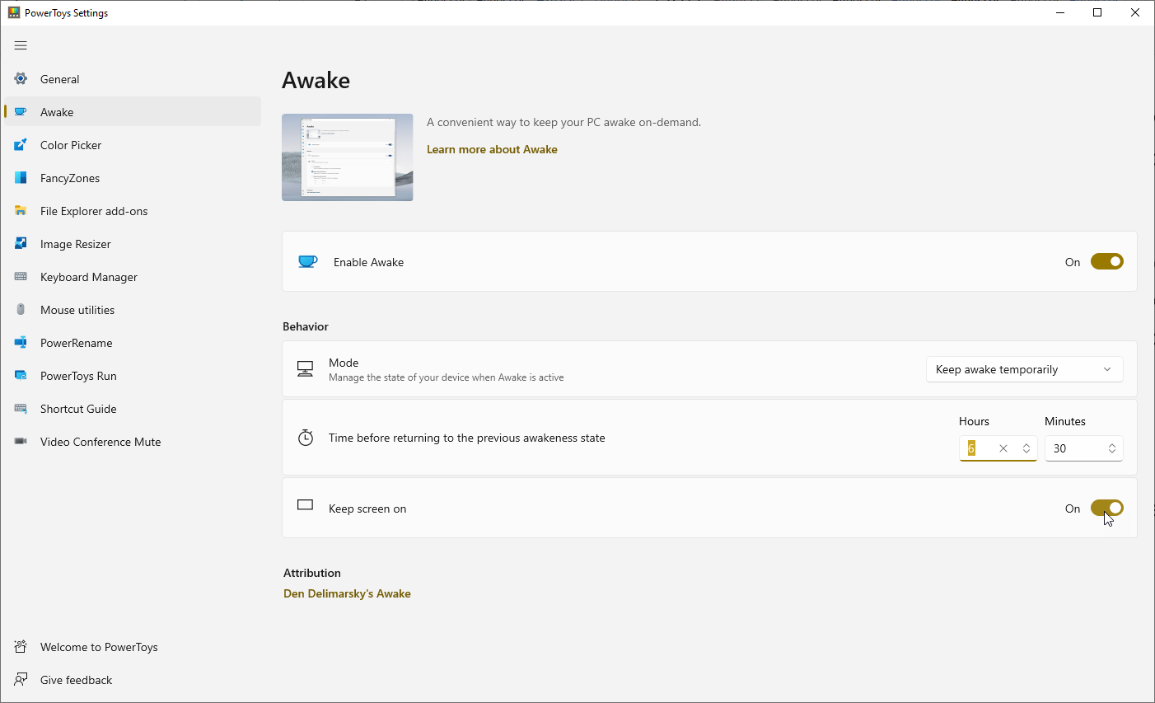Switch to Keyboard Manager page
Image resolution: width=1155 pixels, height=703 pixels.
tap(133, 277)
